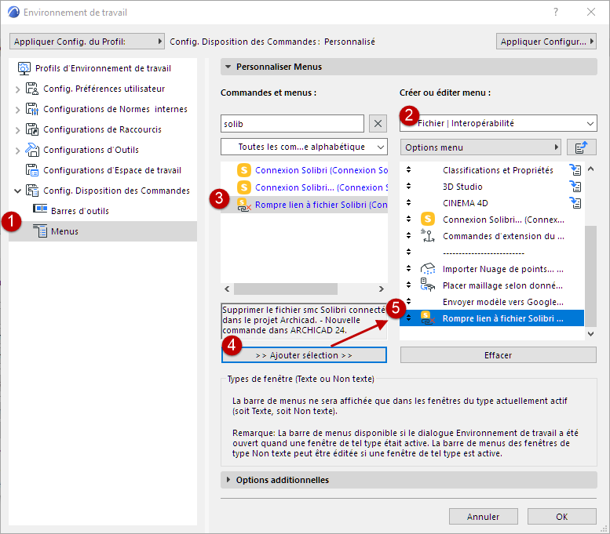Open the Options menu popup
610x534 pixels.
pyautogui.click(x=480, y=147)
